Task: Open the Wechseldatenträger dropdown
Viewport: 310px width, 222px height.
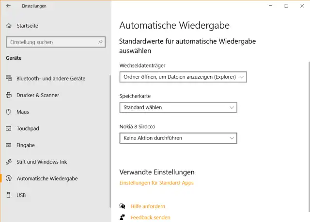Action: click(183, 77)
